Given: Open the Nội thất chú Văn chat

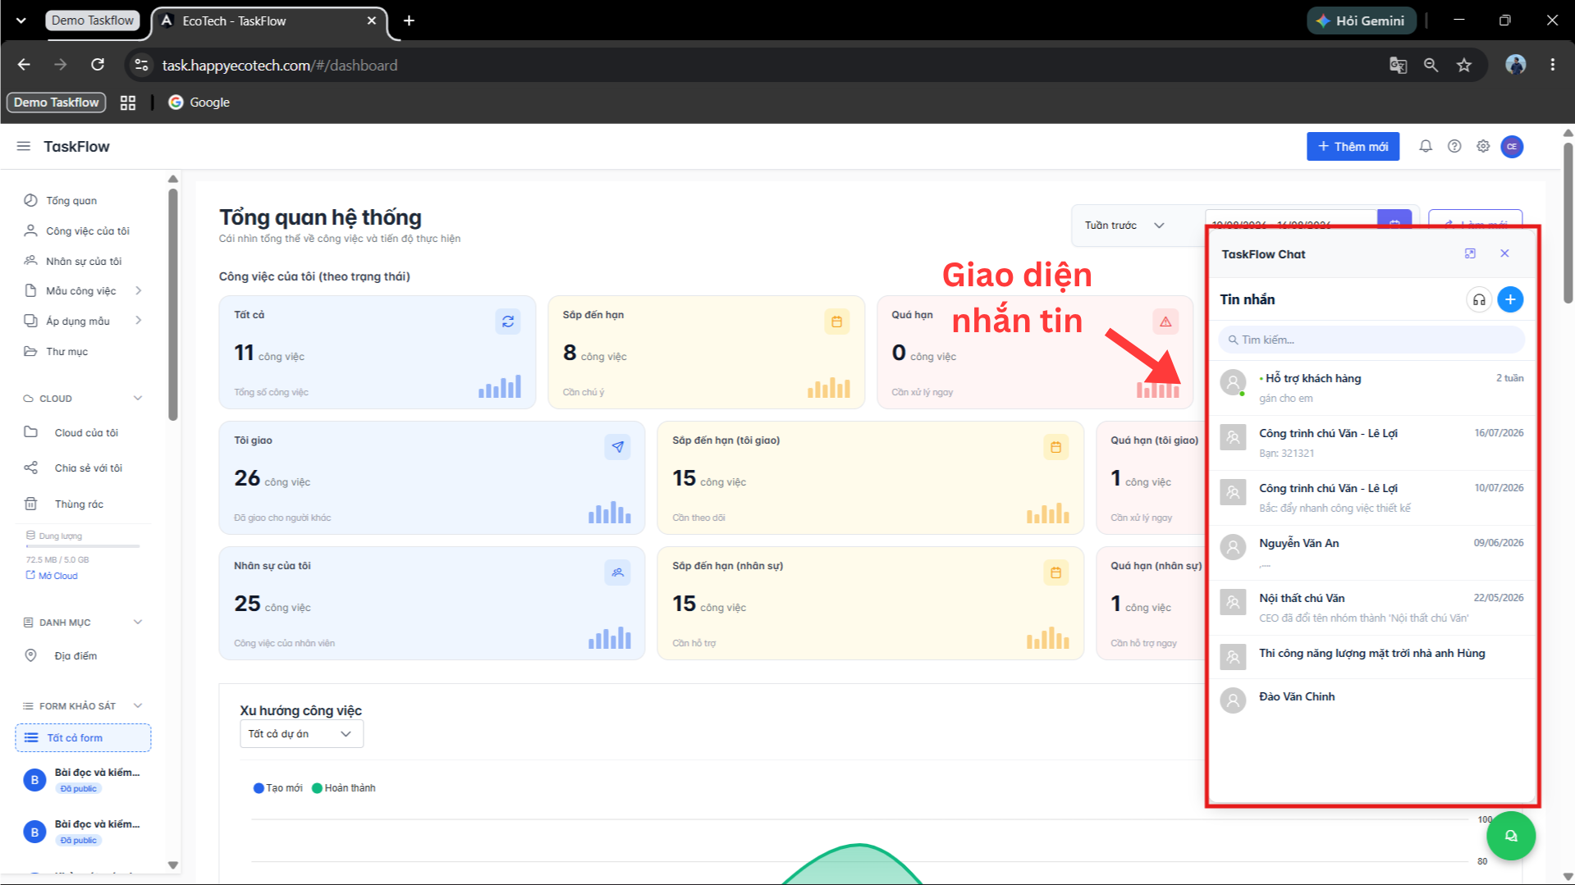Looking at the screenshot, I should click(1371, 608).
